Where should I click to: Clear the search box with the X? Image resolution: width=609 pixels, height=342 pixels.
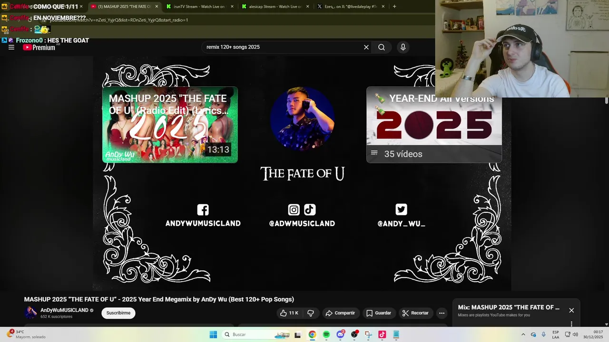pyautogui.click(x=366, y=47)
